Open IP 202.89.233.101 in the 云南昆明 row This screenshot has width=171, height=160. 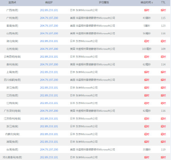[49, 57]
